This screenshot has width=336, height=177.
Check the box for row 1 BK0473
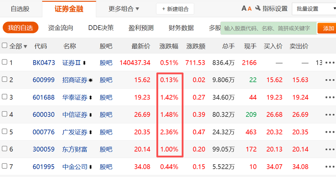(x=4, y=62)
